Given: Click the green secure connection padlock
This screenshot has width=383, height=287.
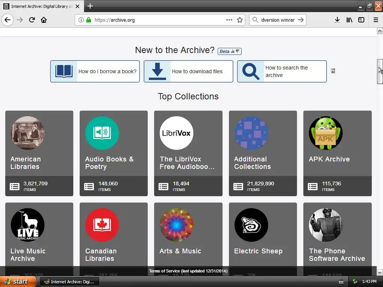Looking at the screenshot, I should (89, 20).
